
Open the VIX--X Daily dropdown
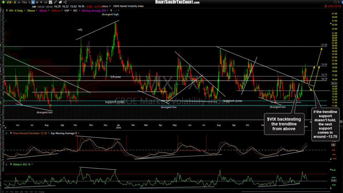pyautogui.click(x=25, y=11)
